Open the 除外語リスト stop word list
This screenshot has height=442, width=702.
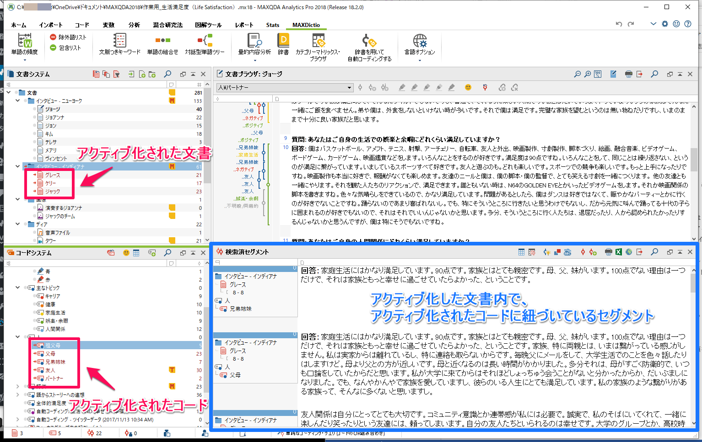[x=68, y=37]
